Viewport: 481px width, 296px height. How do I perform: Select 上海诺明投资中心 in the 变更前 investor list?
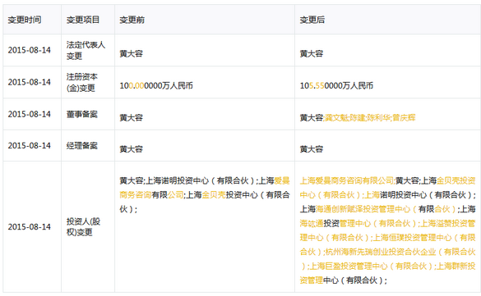177,180
